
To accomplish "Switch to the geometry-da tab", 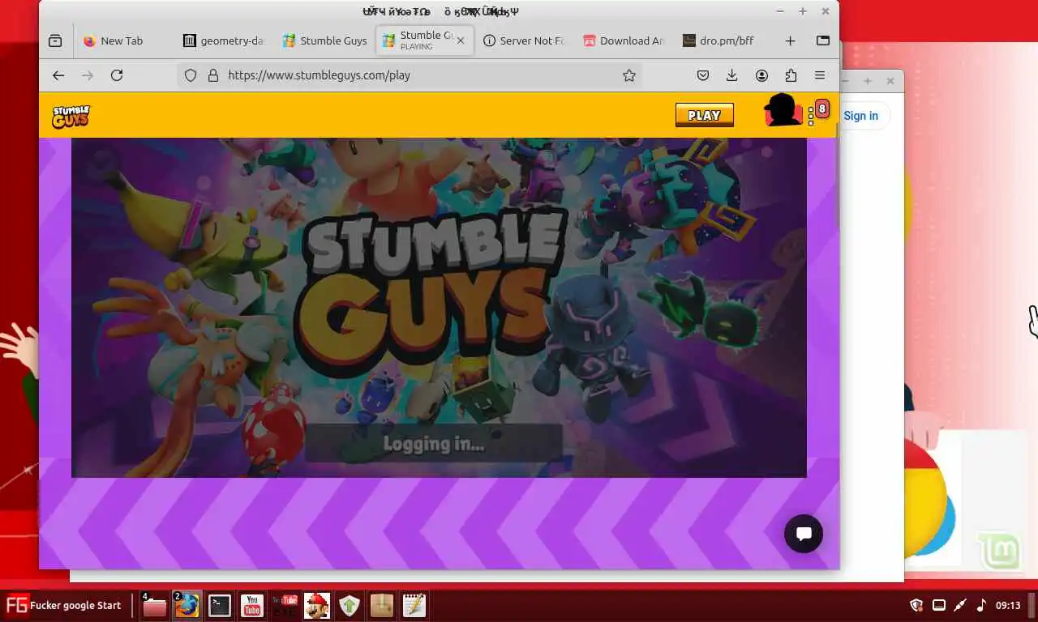I will pos(223,40).
